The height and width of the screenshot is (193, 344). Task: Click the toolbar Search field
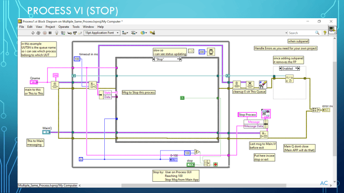click(301, 33)
